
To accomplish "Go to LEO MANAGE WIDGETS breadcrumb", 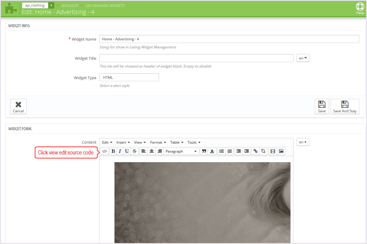I will (x=105, y=6).
